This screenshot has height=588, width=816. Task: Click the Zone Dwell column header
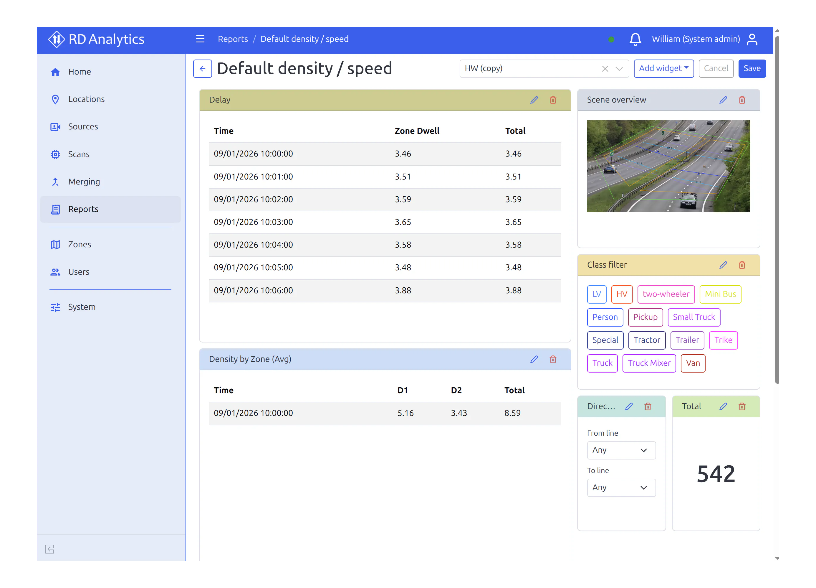[417, 131]
